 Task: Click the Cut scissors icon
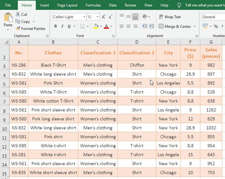click(18, 14)
